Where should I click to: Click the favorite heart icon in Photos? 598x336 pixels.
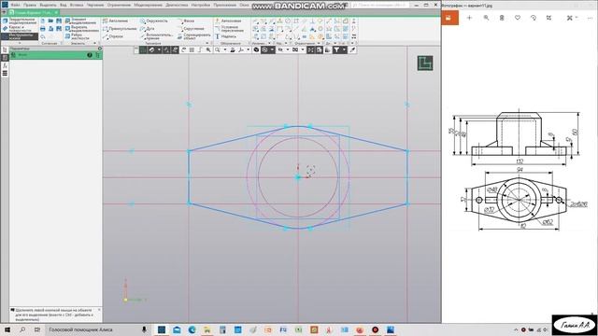(x=517, y=18)
